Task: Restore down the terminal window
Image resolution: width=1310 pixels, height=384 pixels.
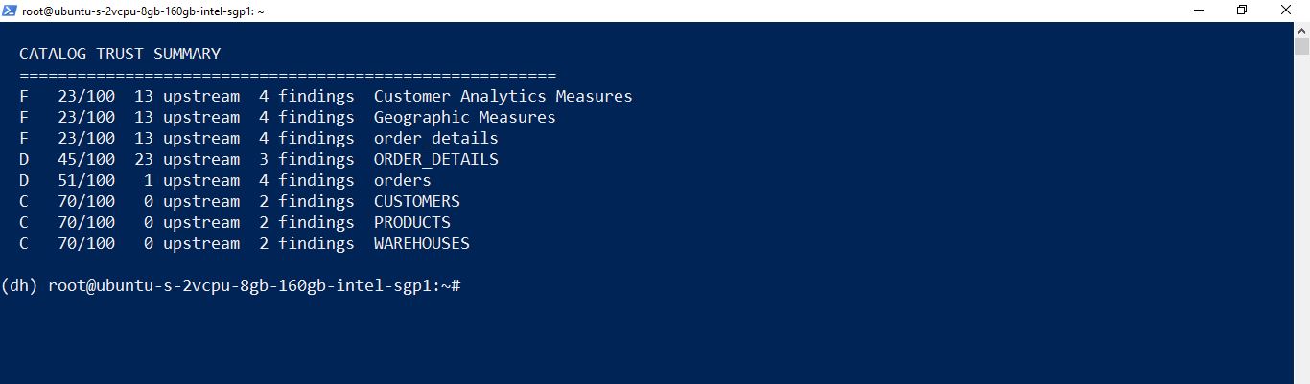Action: (x=1243, y=11)
